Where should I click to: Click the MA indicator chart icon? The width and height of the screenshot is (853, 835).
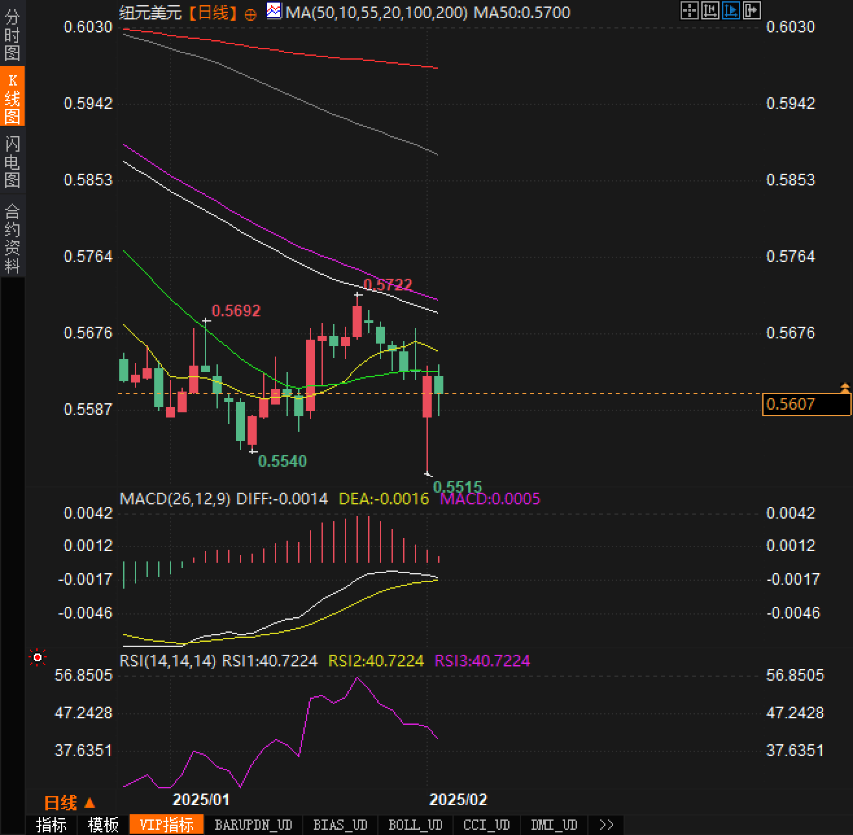[x=274, y=11]
